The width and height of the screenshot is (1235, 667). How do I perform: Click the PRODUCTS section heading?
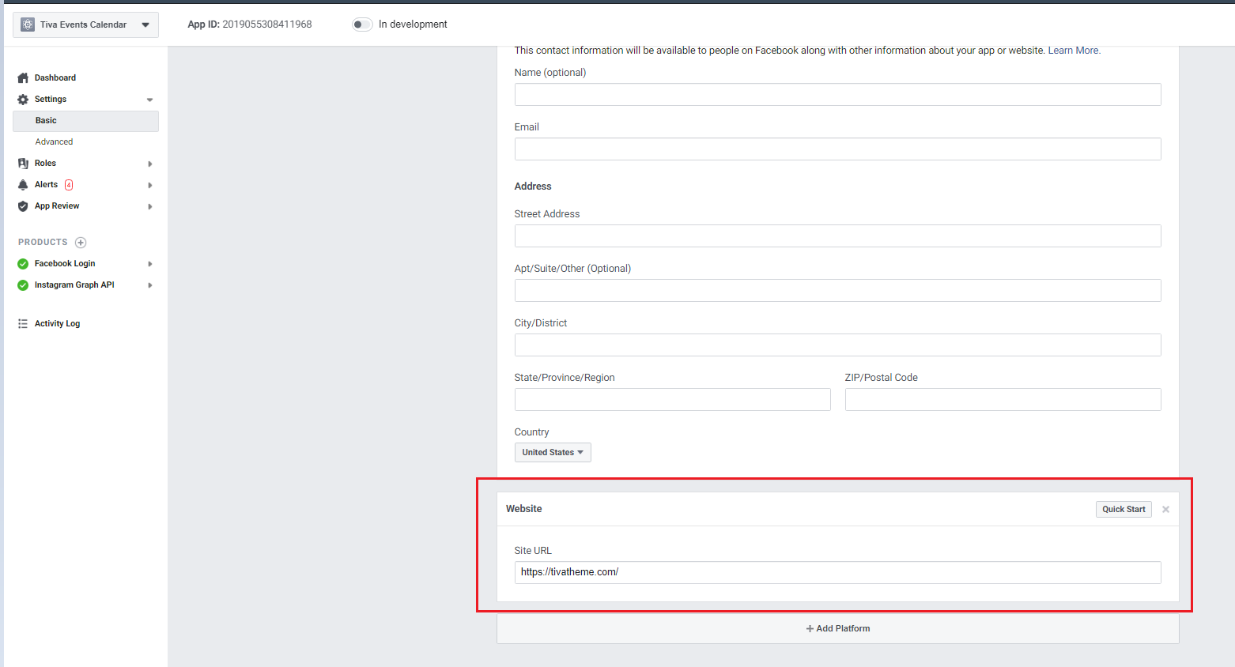43,243
